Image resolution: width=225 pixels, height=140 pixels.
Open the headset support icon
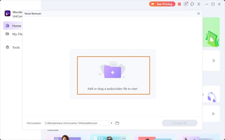[192, 4]
